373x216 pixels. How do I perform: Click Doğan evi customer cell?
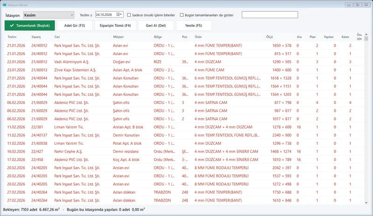pos(122,62)
